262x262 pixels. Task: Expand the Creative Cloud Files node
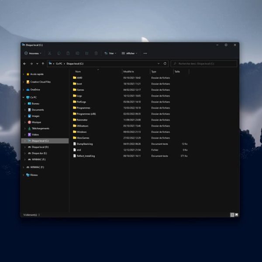click(24, 82)
